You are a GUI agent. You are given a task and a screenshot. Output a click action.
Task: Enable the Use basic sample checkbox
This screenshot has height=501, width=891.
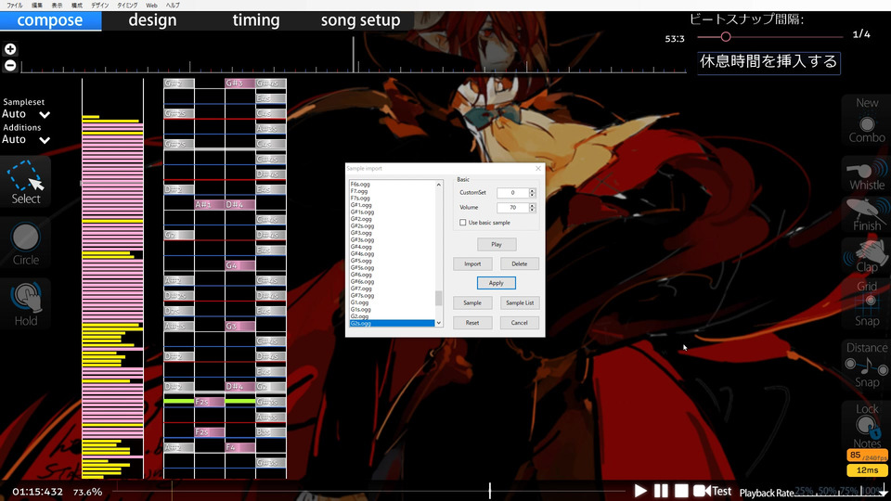click(463, 223)
